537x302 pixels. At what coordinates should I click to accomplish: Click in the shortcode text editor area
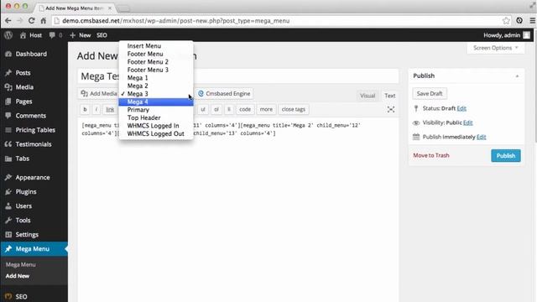[238, 209]
